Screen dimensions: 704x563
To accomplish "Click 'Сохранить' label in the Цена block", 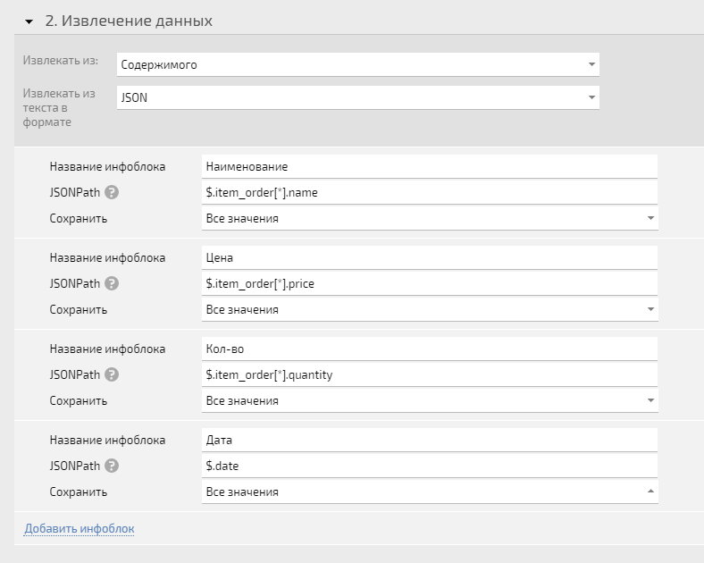I will tap(78, 310).
